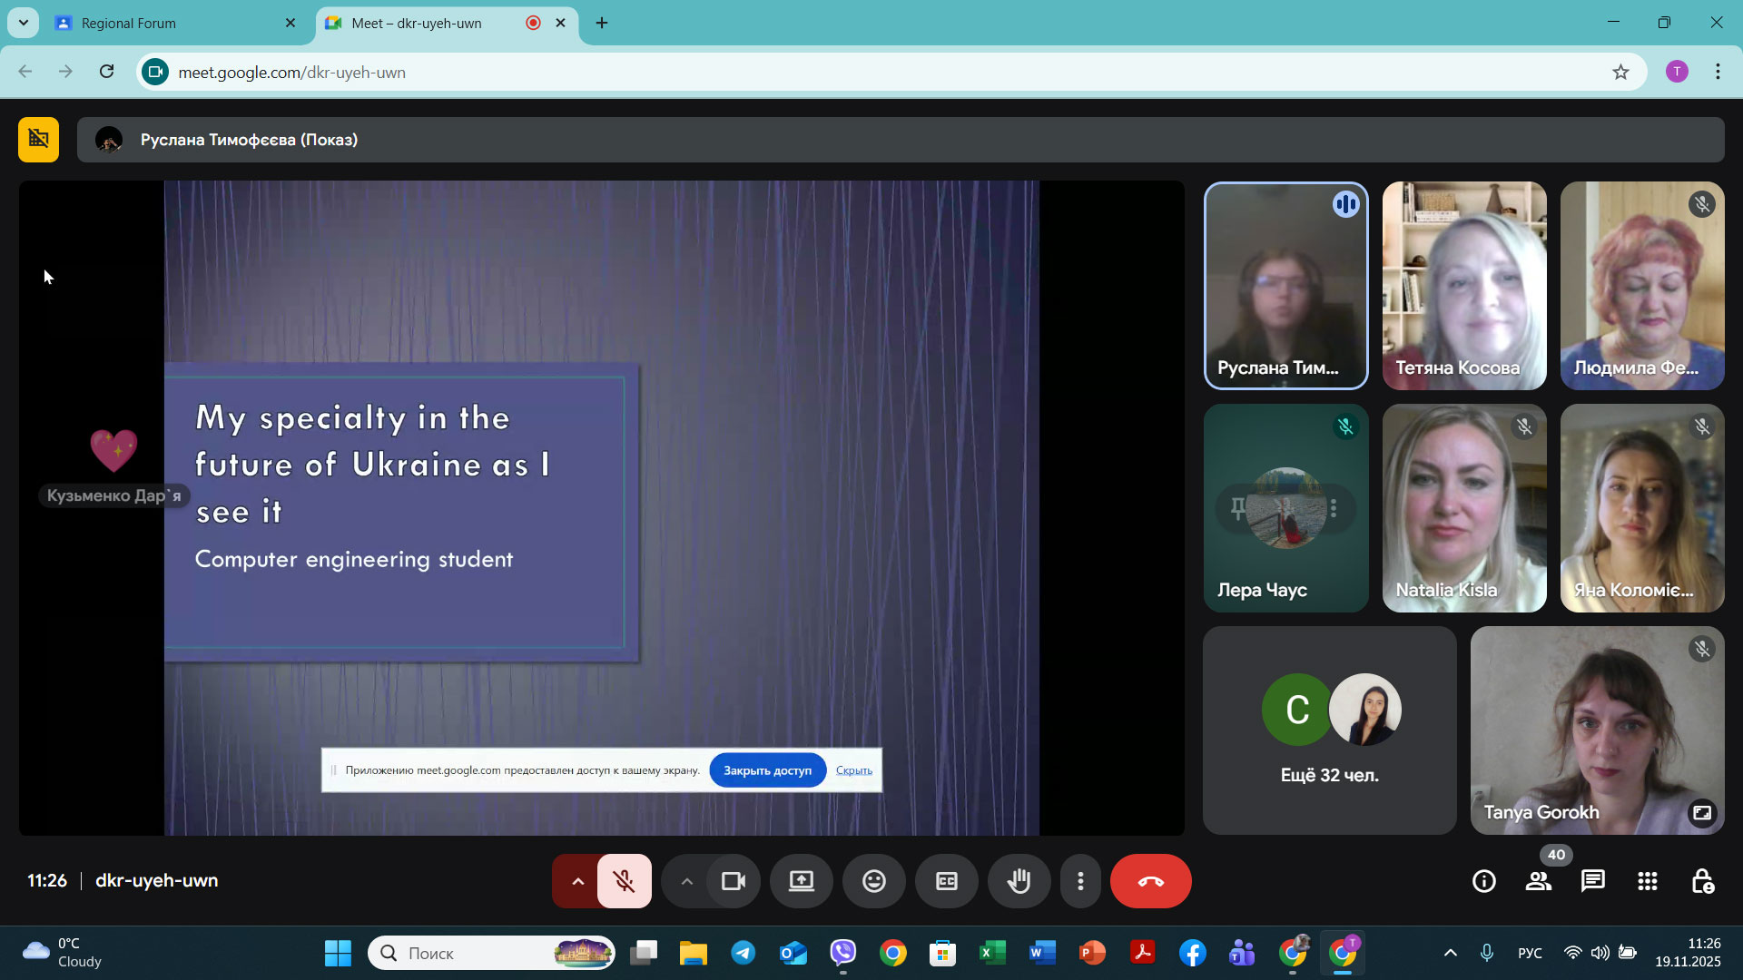The width and height of the screenshot is (1743, 980).
Task: Expand video settings arrow next to camera
Action: point(686,881)
